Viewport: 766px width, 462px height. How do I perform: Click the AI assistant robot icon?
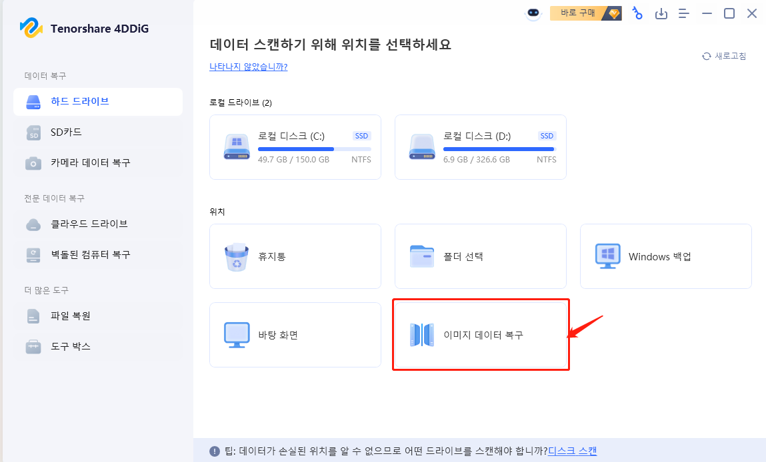(532, 13)
